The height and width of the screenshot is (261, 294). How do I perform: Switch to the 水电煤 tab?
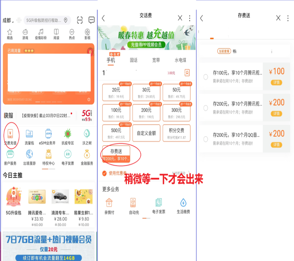pos(180,60)
